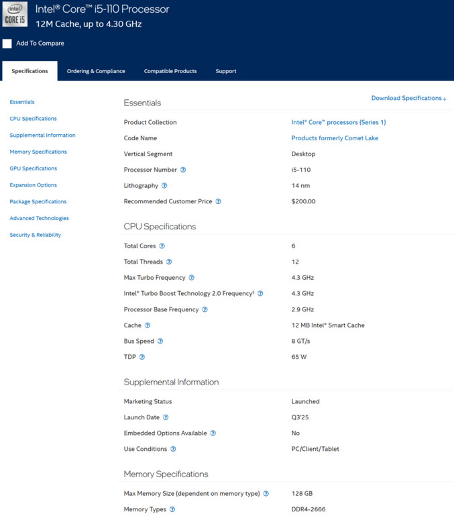Click help icon next to Cache
The width and height of the screenshot is (454, 518).
click(x=148, y=325)
